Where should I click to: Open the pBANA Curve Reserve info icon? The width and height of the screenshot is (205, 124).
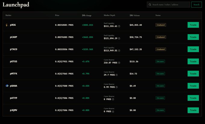point(117,87)
